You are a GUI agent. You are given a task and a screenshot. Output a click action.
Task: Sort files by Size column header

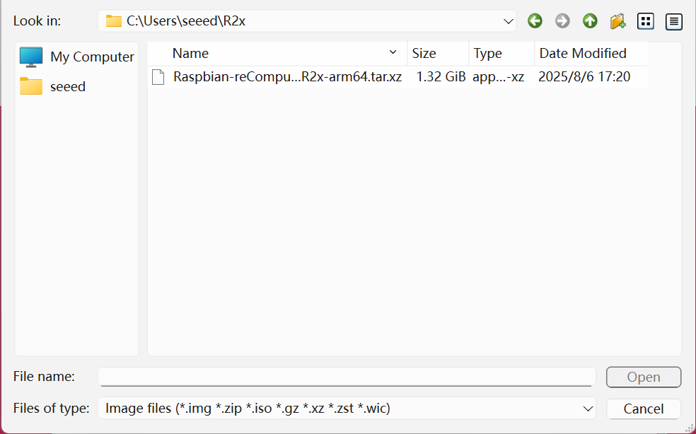point(424,53)
